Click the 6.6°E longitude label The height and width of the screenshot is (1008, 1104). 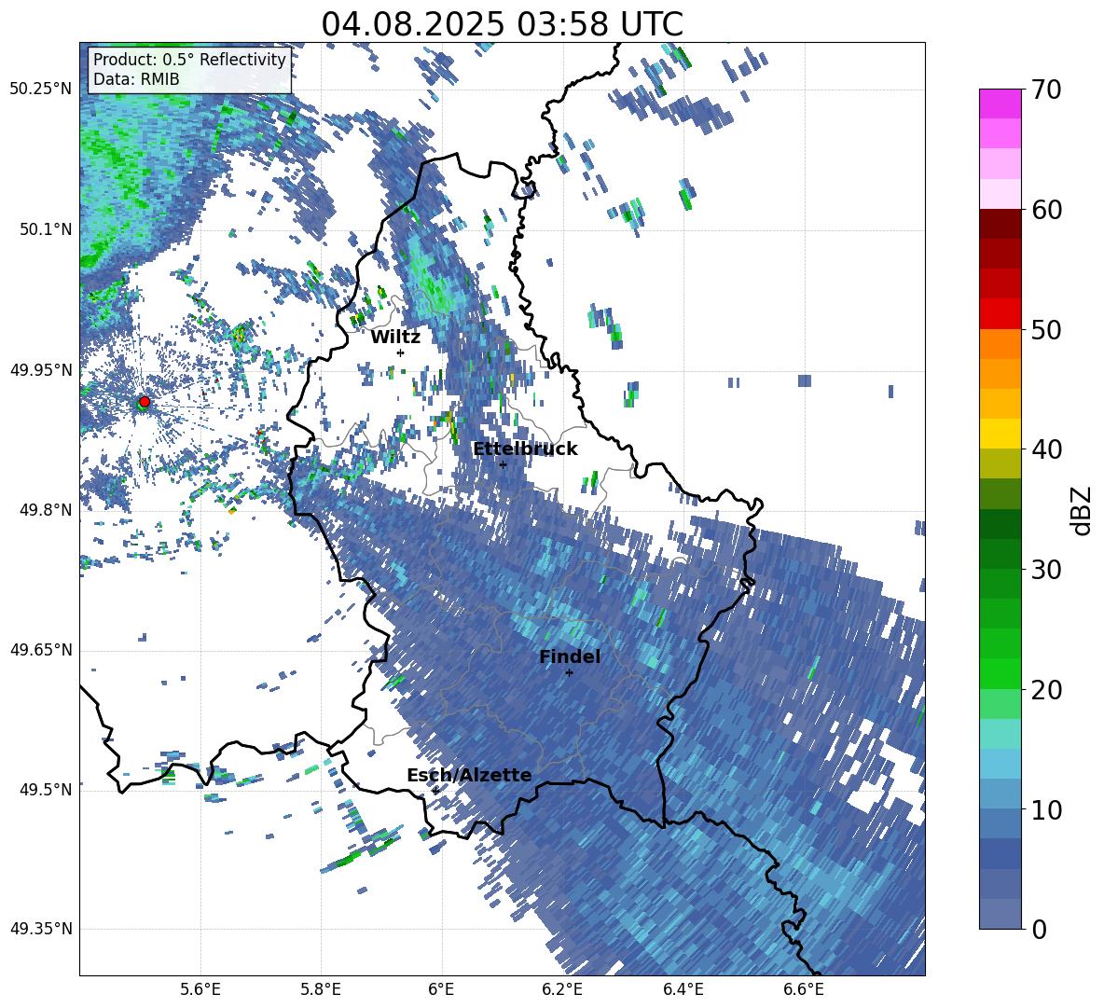804,989
